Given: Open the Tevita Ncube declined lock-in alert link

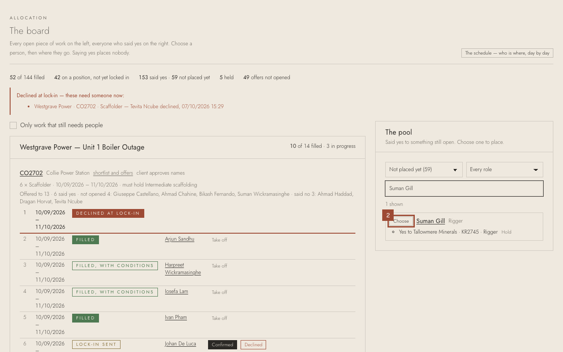Looking at the screenshot, I should [129, 106].
